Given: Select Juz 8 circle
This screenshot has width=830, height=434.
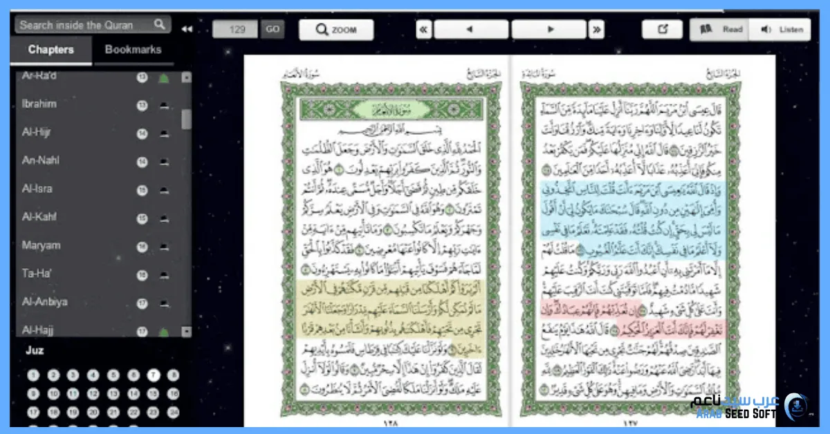Looking at the screenshot, I should tap(174, 375).
